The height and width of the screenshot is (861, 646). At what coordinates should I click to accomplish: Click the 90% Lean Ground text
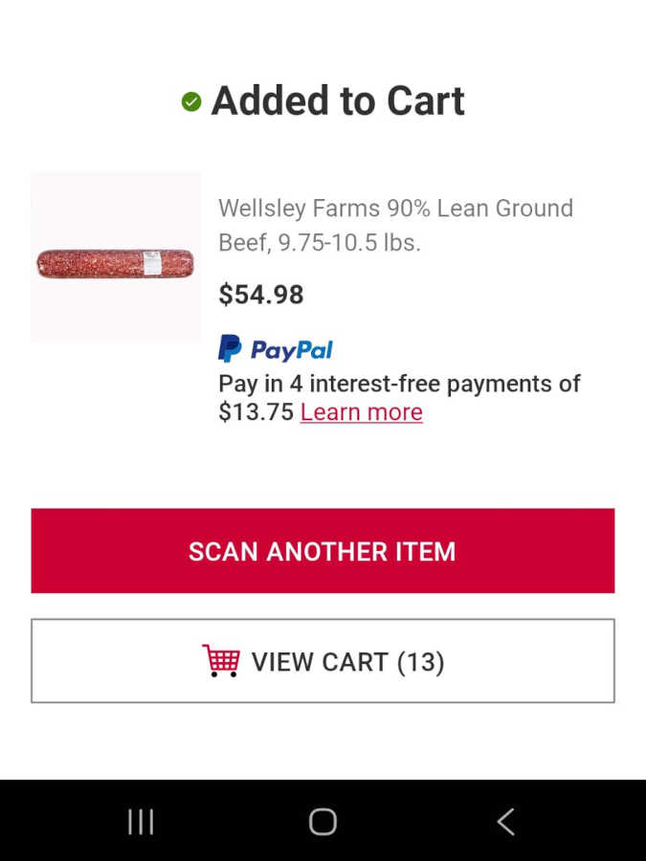click(x=479, y=209)
